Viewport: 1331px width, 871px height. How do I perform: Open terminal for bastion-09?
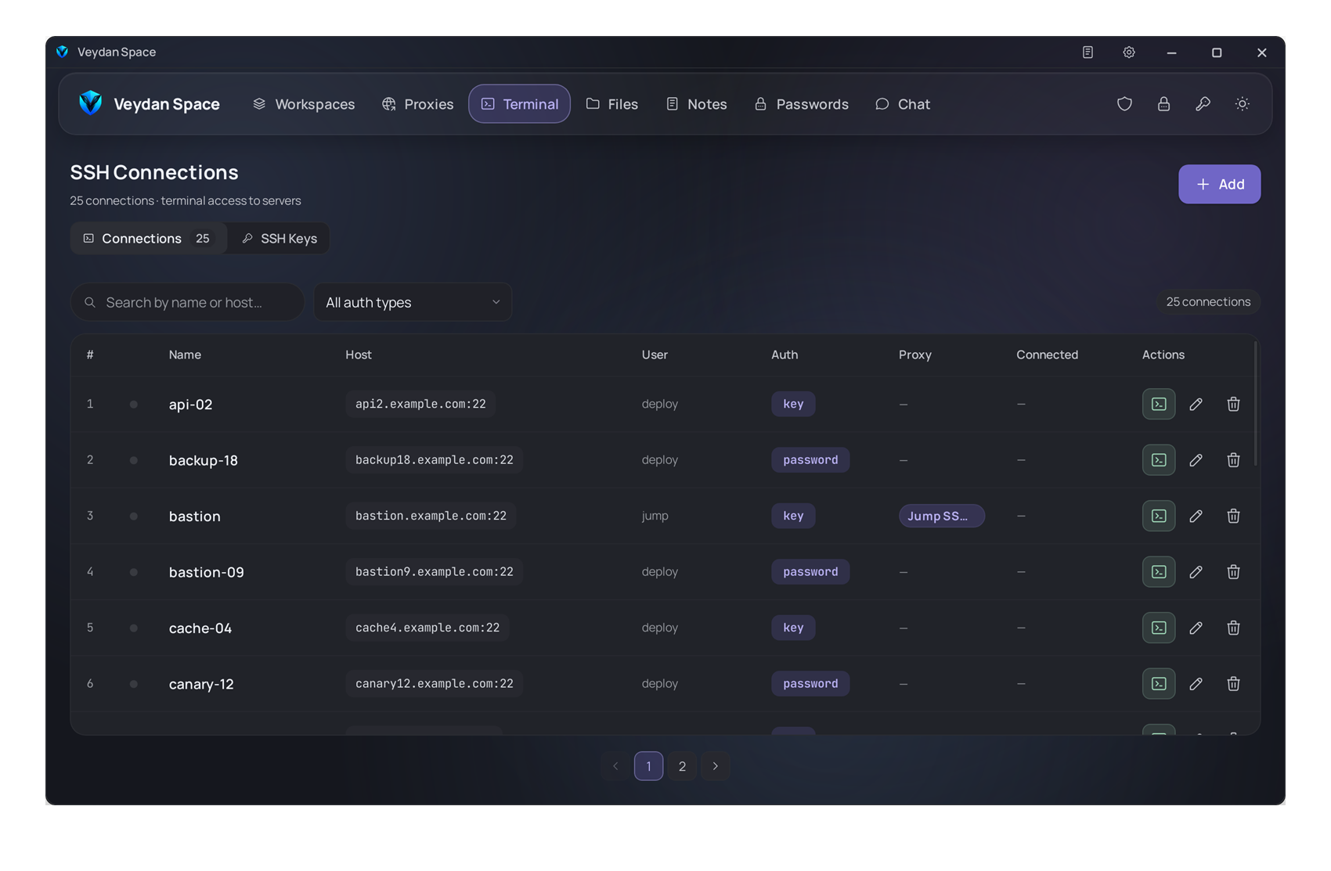1159,572
